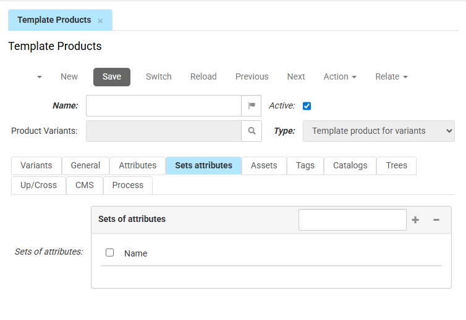Switch to the Variants tab
Screen dimensions: 466x320
tap(36, 165)
